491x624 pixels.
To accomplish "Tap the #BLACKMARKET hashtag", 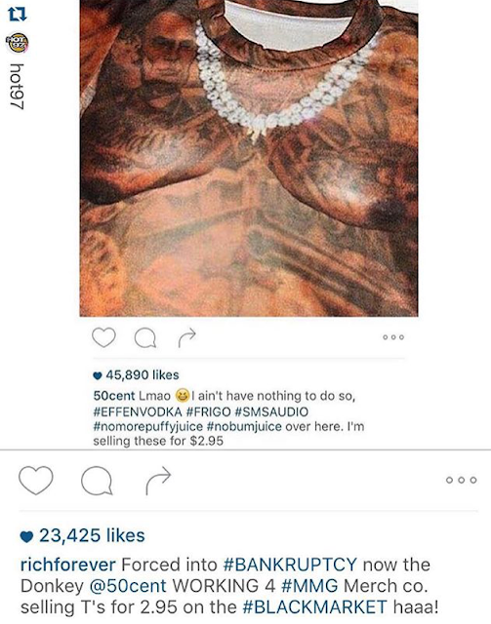I will [315, 607].
